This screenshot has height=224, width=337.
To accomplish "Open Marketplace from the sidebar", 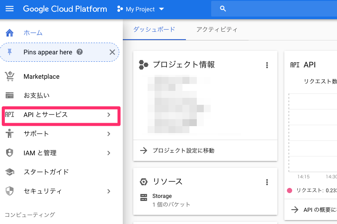I will pyautogui.click(x=41, y=77).
